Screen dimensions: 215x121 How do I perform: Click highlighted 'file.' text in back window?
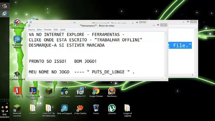[x=182, y=45]
